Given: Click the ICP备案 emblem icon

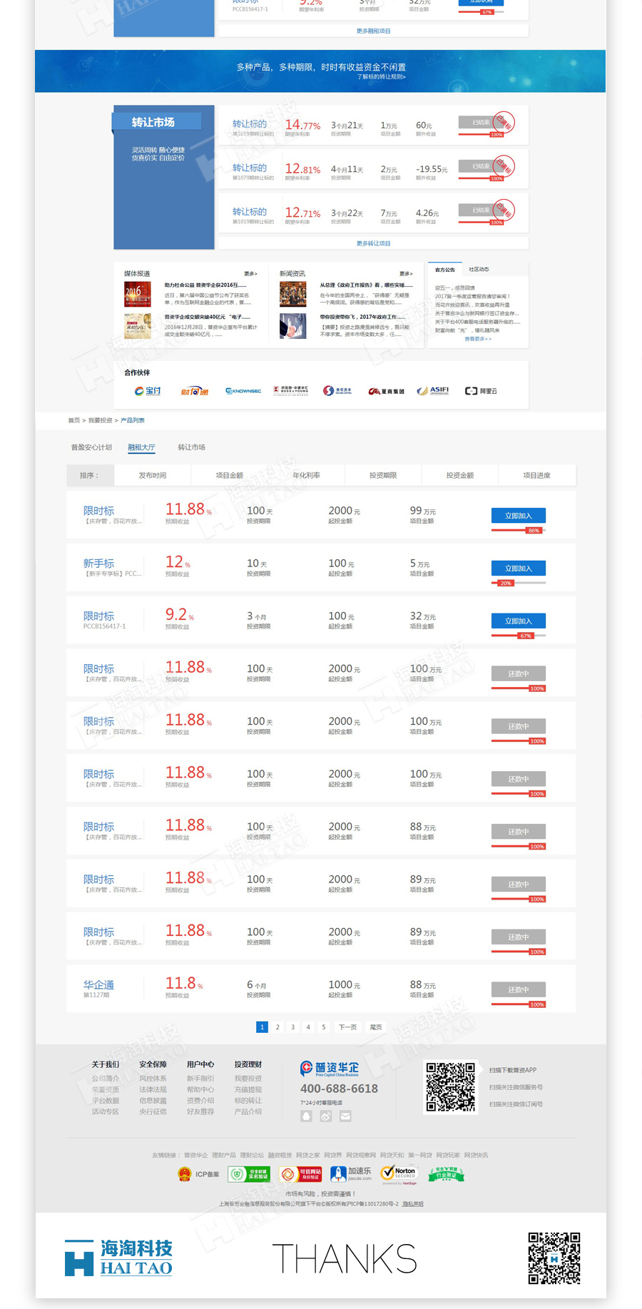Looking at the screenshot, I should pyautogui.click(x=184, y=1173).
